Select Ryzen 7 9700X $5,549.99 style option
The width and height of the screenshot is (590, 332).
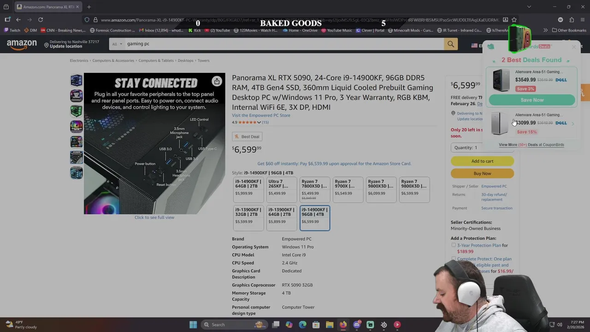[348, 190]
